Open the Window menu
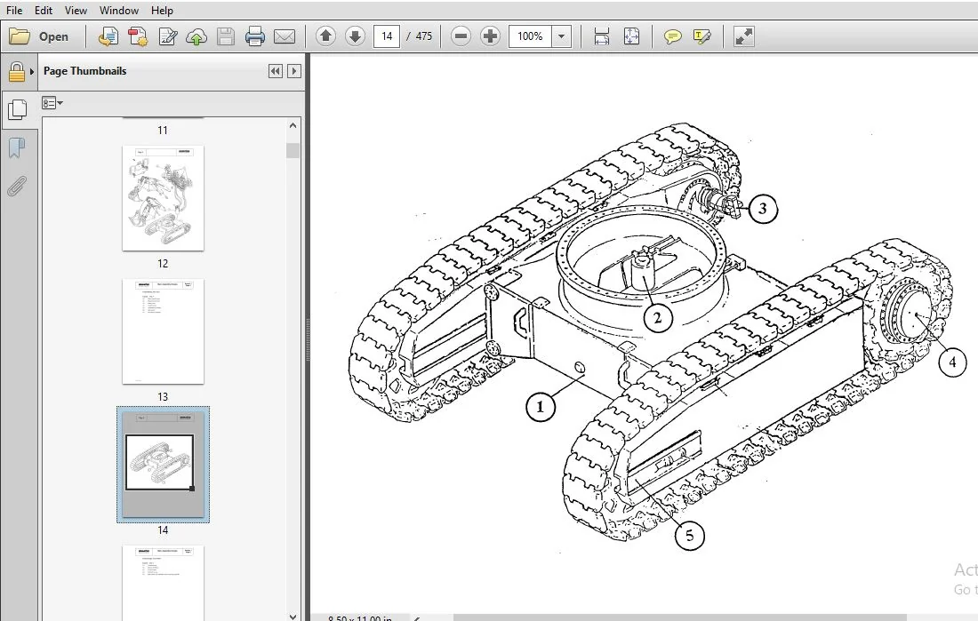Screen dimensions: 978x621 point(118,11)
